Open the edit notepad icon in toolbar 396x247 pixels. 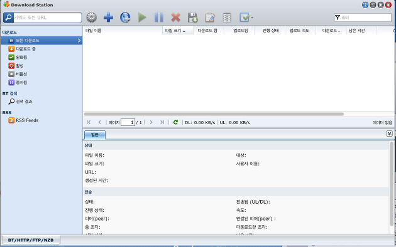point(209,18)
